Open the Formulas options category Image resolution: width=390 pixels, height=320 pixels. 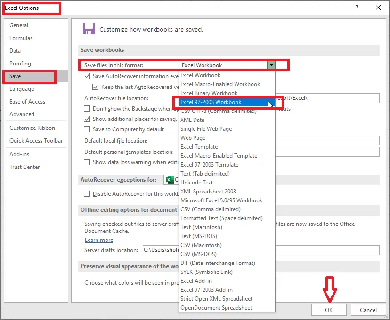(x=36, y=38)
